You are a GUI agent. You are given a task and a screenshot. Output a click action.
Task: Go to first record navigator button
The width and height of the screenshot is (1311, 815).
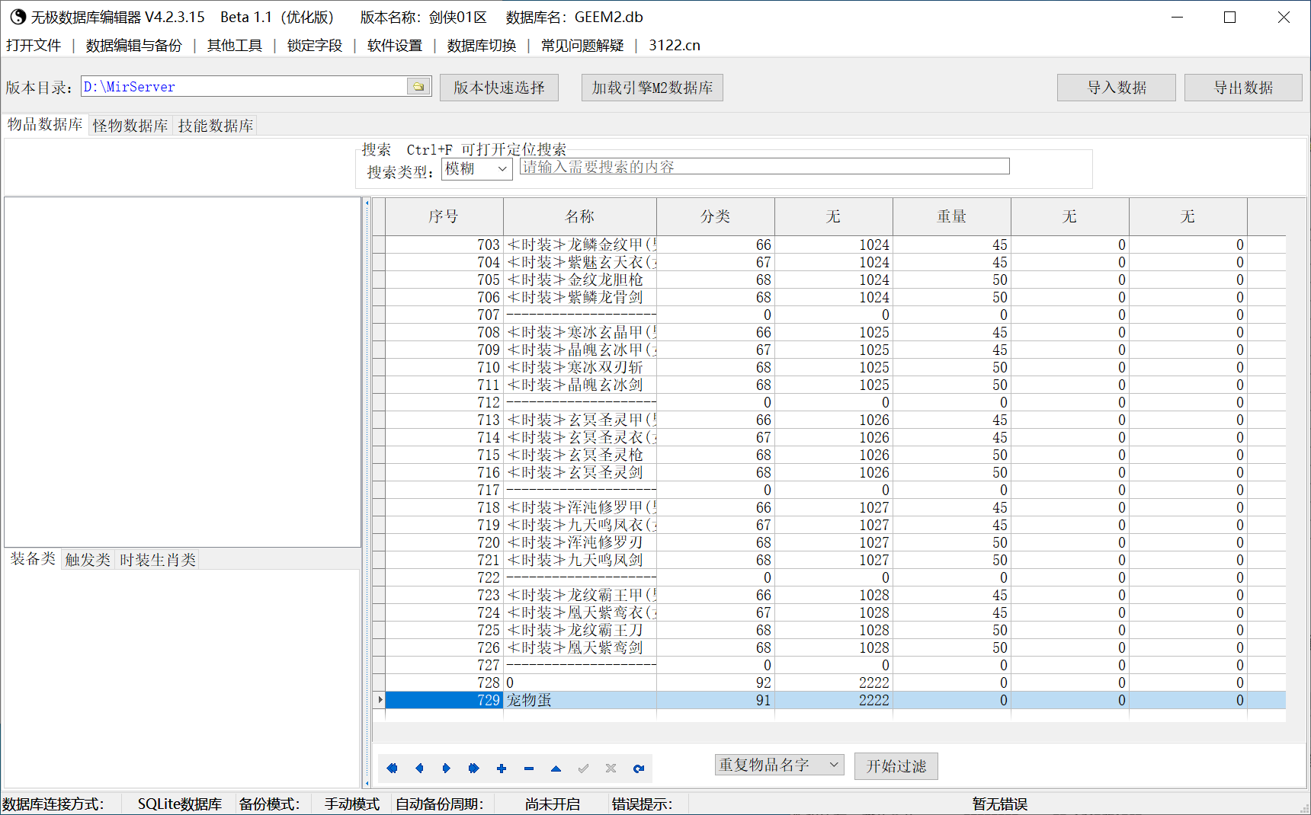(x=392, y=769)
